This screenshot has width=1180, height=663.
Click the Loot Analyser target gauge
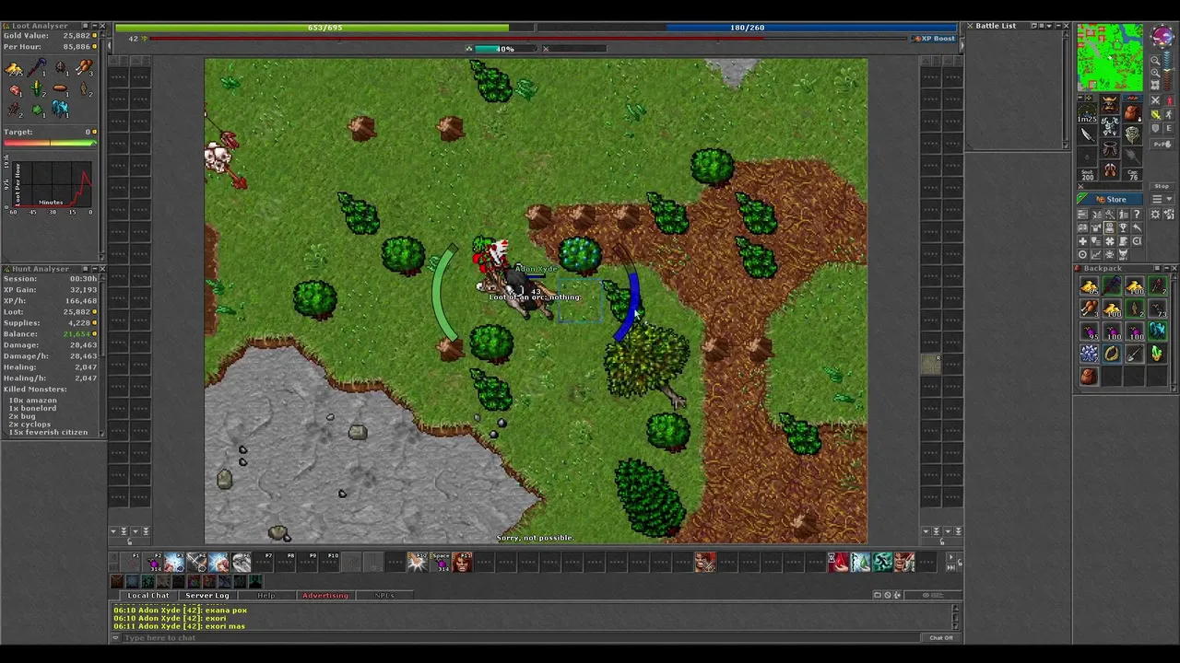pos(50,143)
